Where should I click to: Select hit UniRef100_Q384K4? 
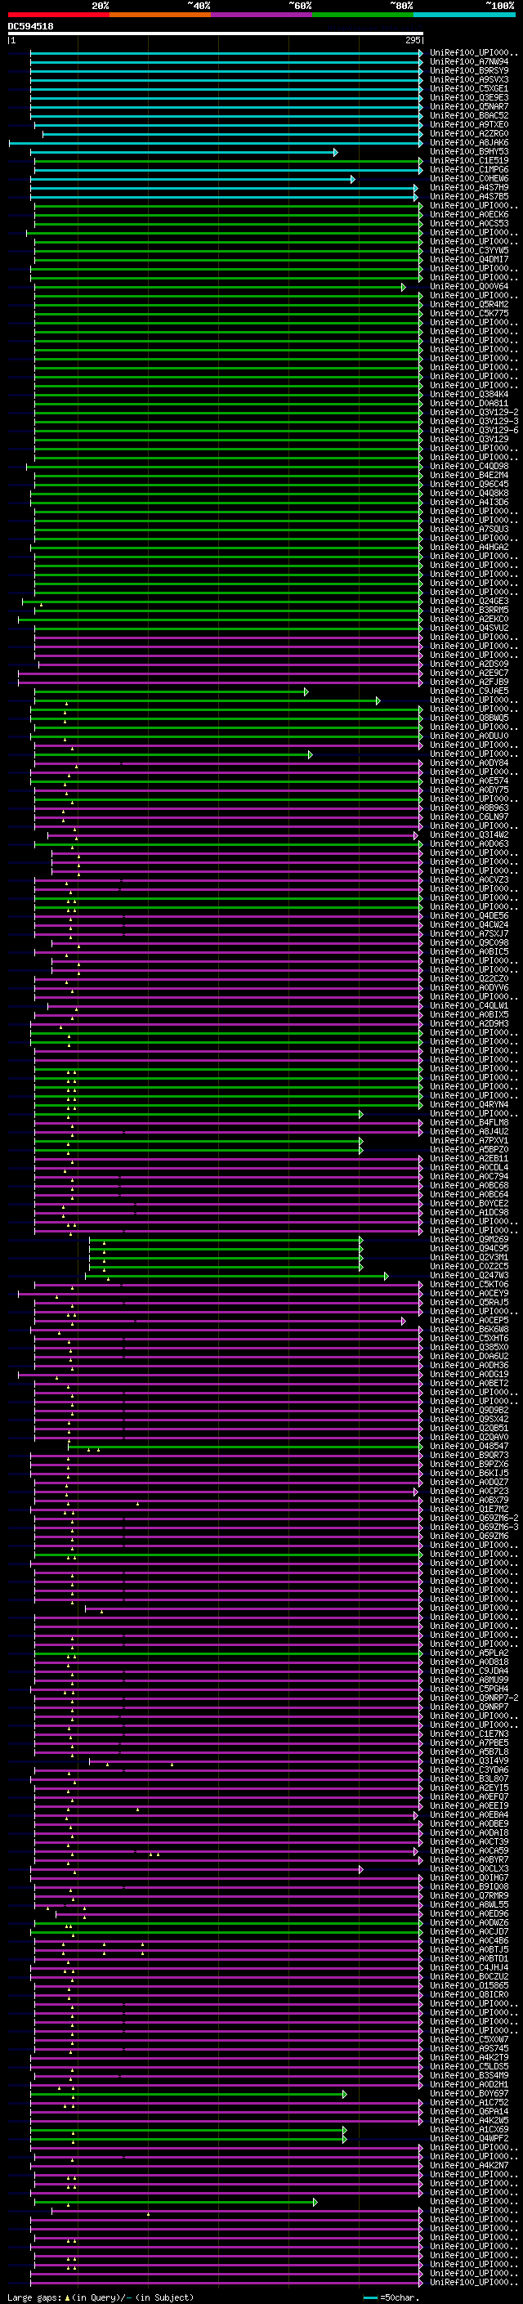click(x=469, y=395)
